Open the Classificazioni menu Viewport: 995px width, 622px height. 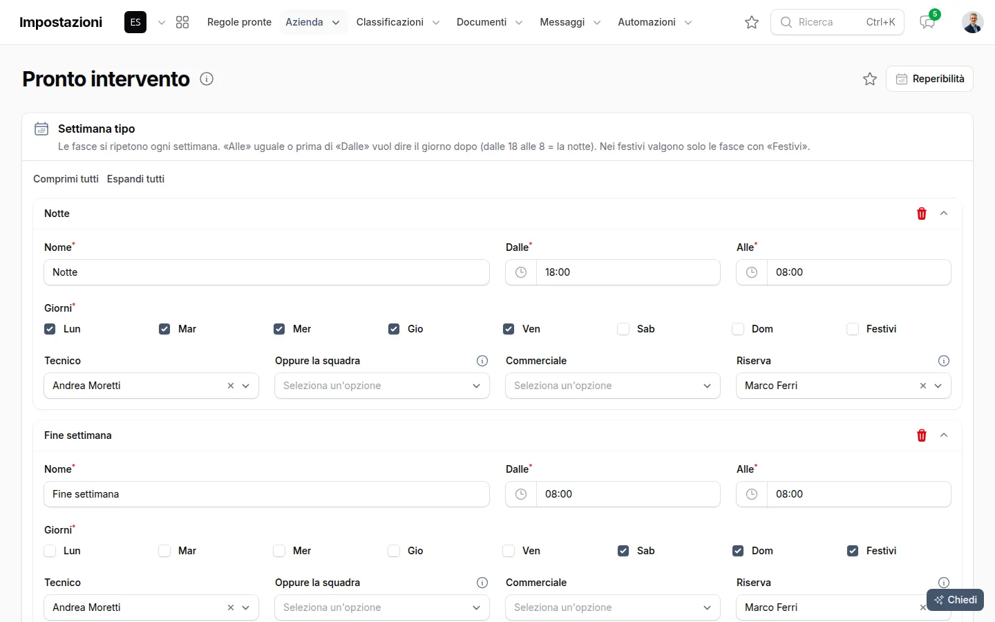coord(398,22)
